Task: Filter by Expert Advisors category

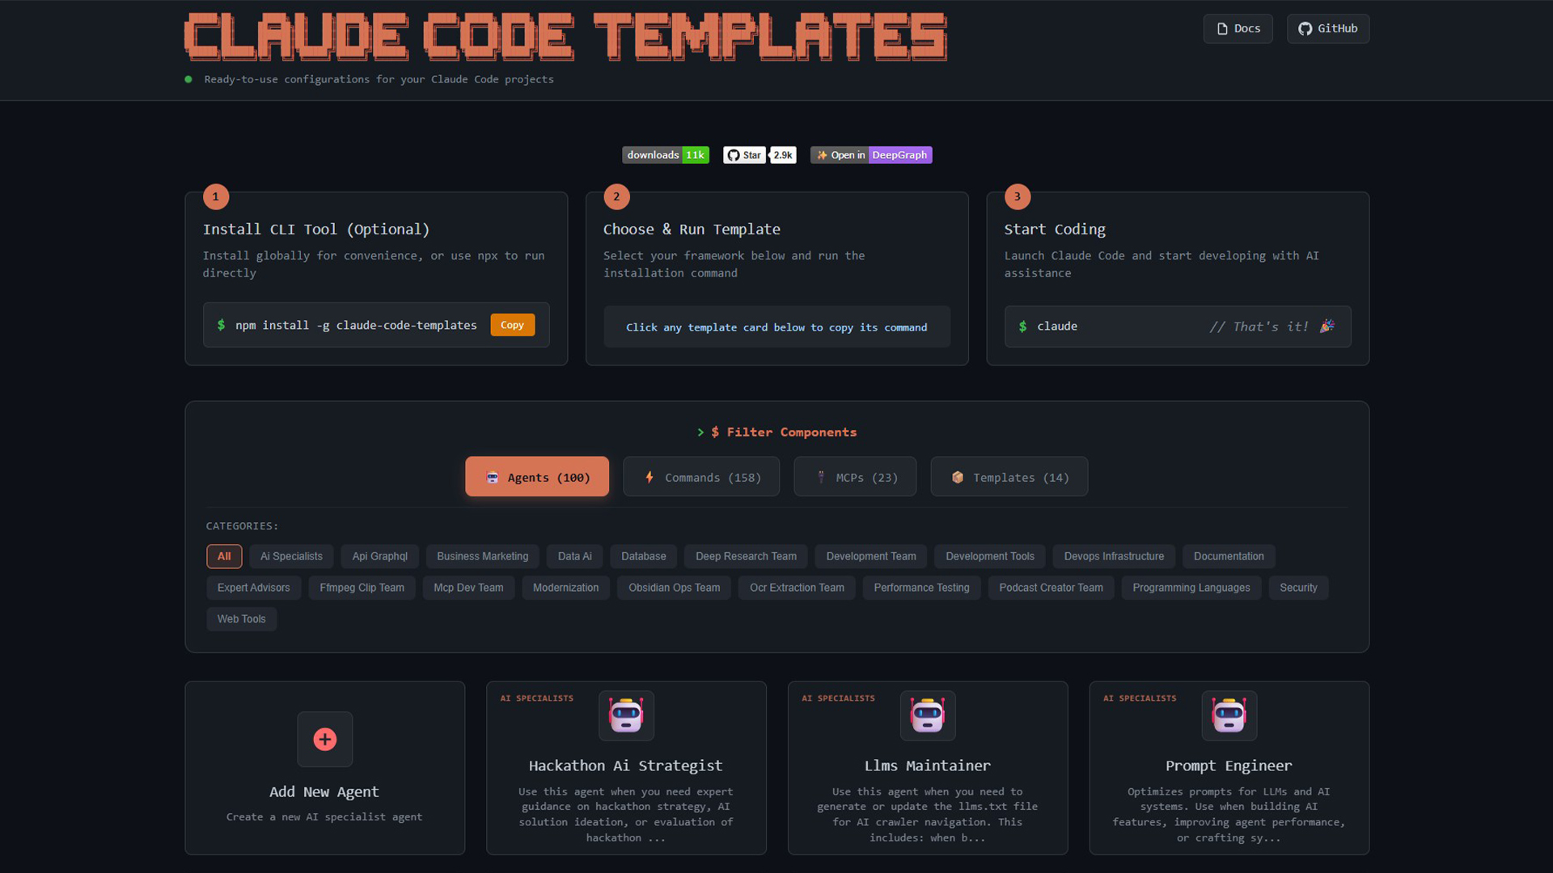Action: (253, 588)
